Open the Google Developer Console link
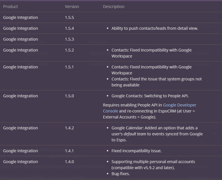Viewport: 222px width, 180px height. (x=179, y=105)
